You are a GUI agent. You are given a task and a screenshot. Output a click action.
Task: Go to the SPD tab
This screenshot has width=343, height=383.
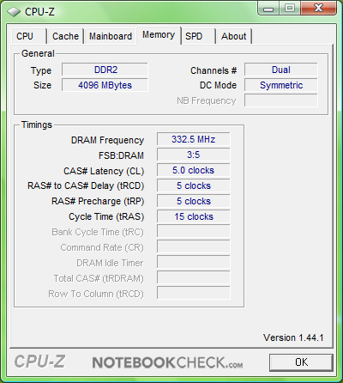(198, 36)
